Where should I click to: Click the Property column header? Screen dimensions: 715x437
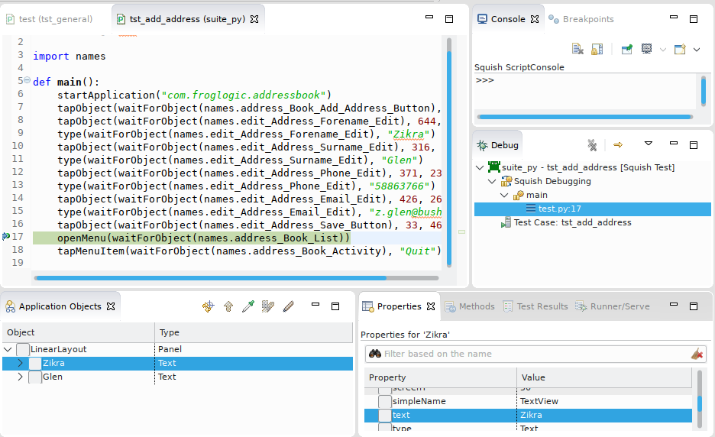click(x=441, y=377)
